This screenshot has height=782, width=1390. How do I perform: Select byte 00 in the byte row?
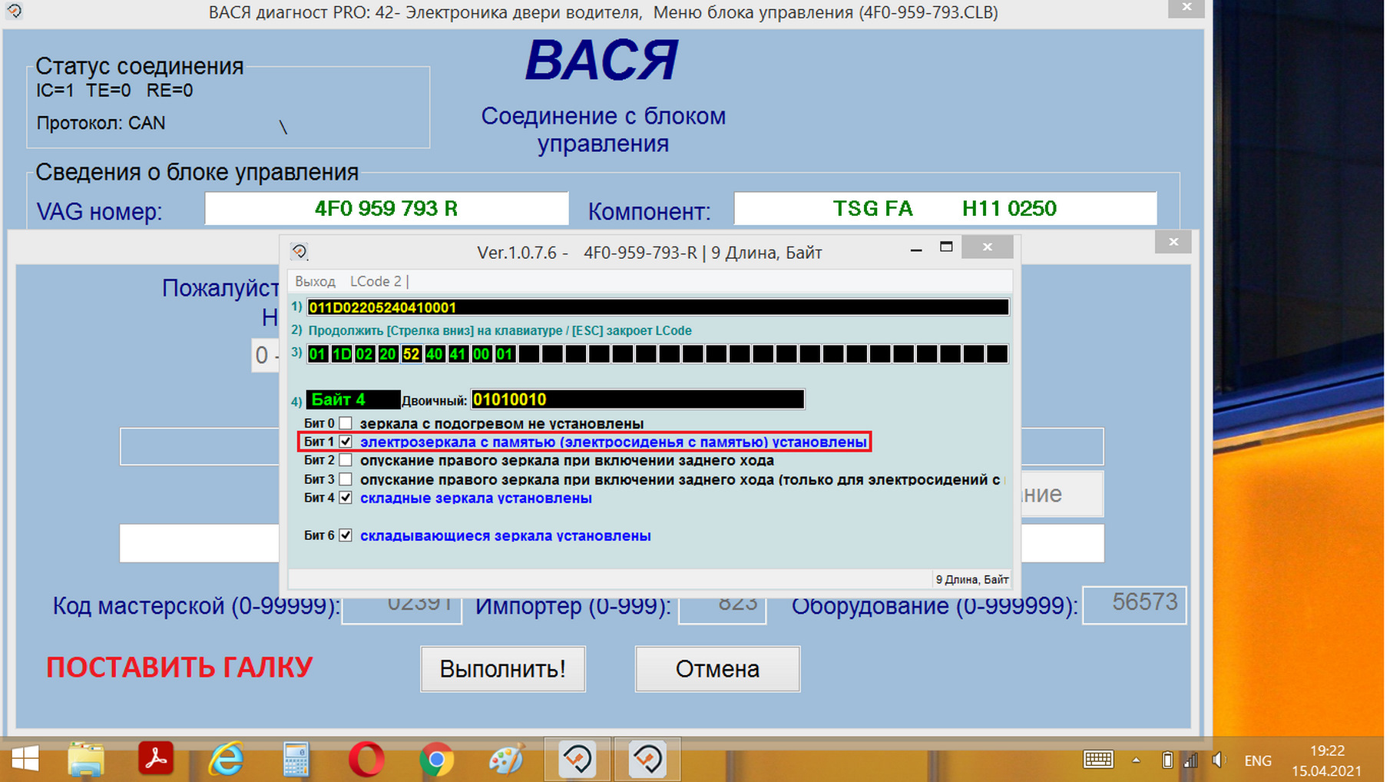point(482,354)
